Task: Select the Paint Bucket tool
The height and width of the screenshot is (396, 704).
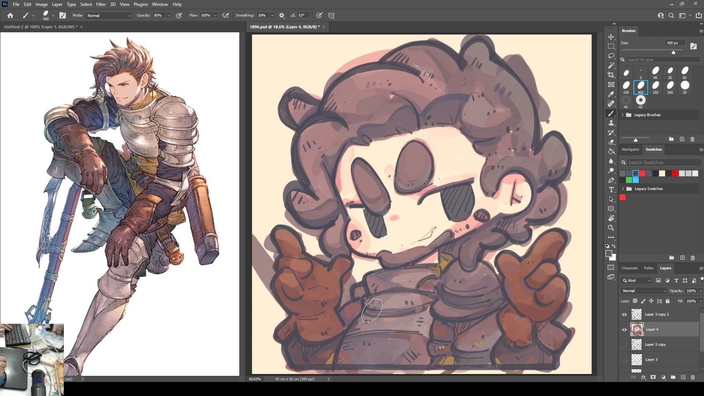Action: point(611,152)
